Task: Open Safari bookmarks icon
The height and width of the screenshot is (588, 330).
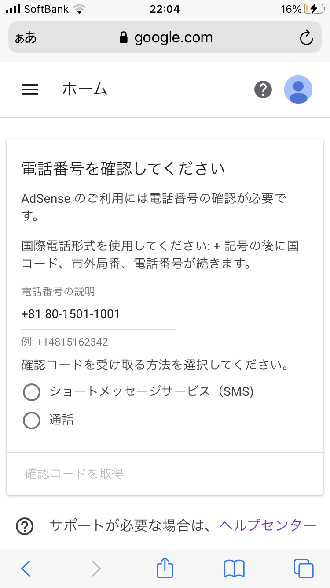Action: click(234, 568)
